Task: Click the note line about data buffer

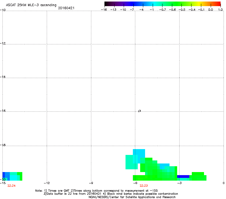Action: click(x=111, y=194)
